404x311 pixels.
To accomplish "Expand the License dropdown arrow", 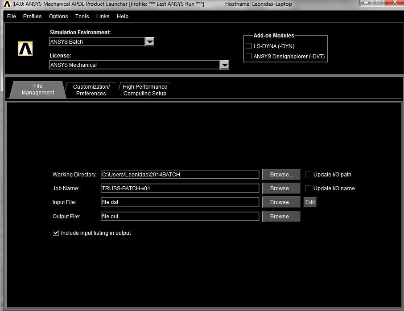I will (x=225, y=65).
